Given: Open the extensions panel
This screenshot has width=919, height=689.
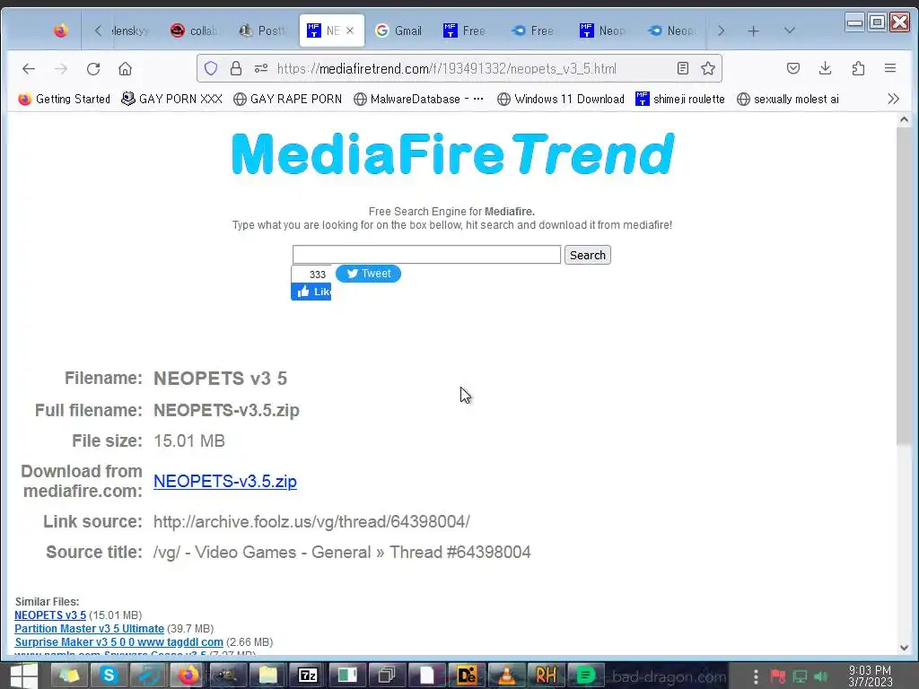Looking at the screenshot, I should point(858,68).
